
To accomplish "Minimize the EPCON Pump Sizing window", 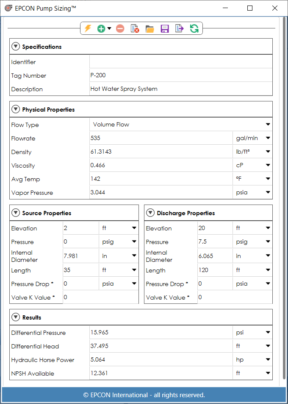I will 225,8.
